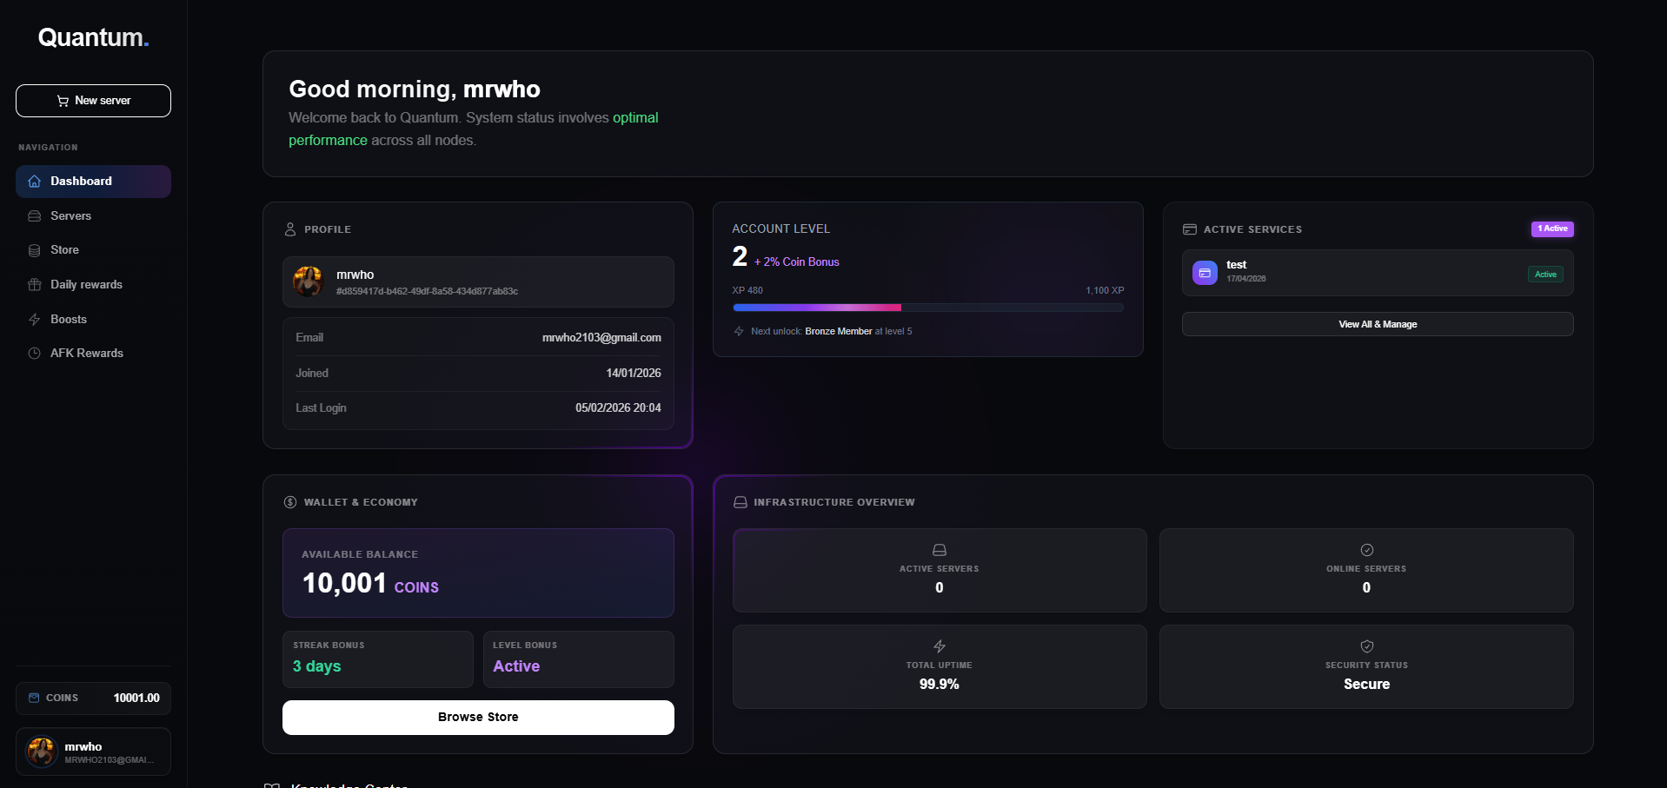Click the Daily rewards gift icon
Image resolution: width=1667 pixels, height=788 pixels.
[35, 284]
